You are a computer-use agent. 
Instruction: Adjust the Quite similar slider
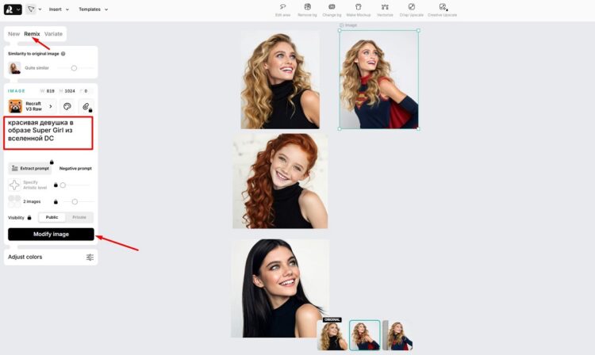pos(74,68)
